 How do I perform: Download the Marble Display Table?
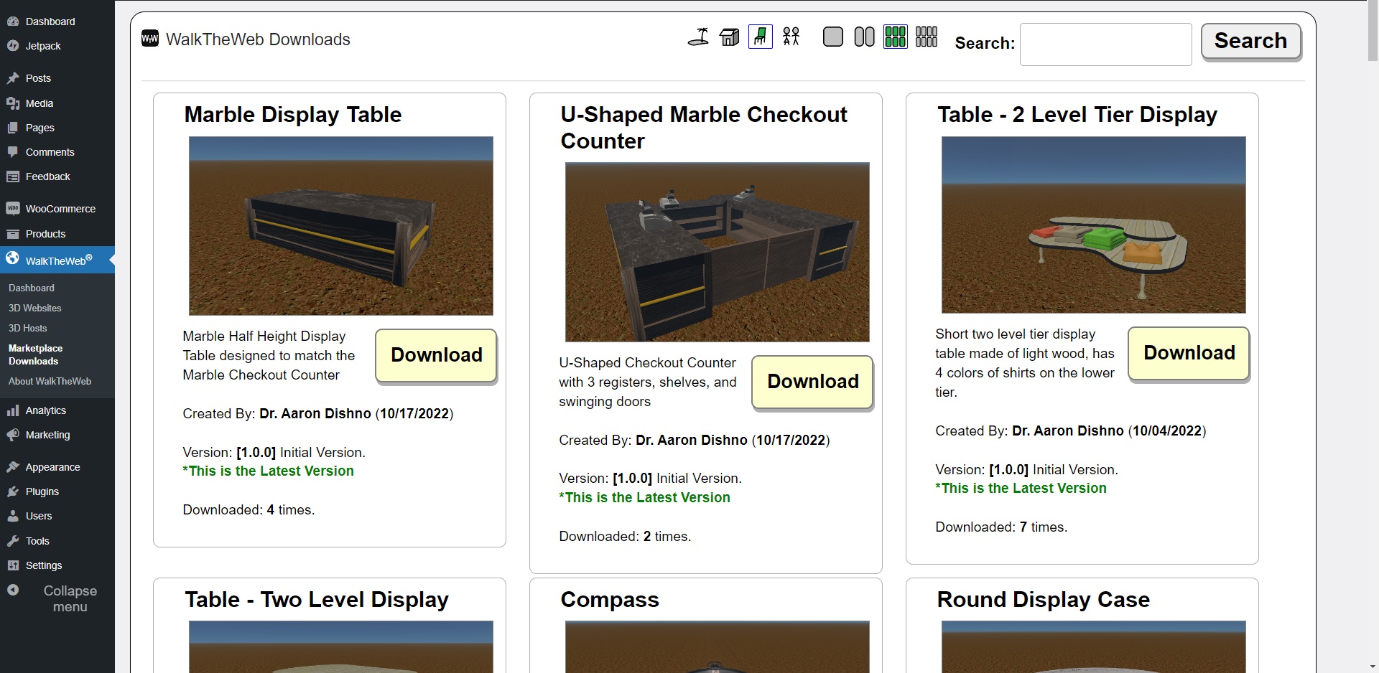tap(436, 355)
